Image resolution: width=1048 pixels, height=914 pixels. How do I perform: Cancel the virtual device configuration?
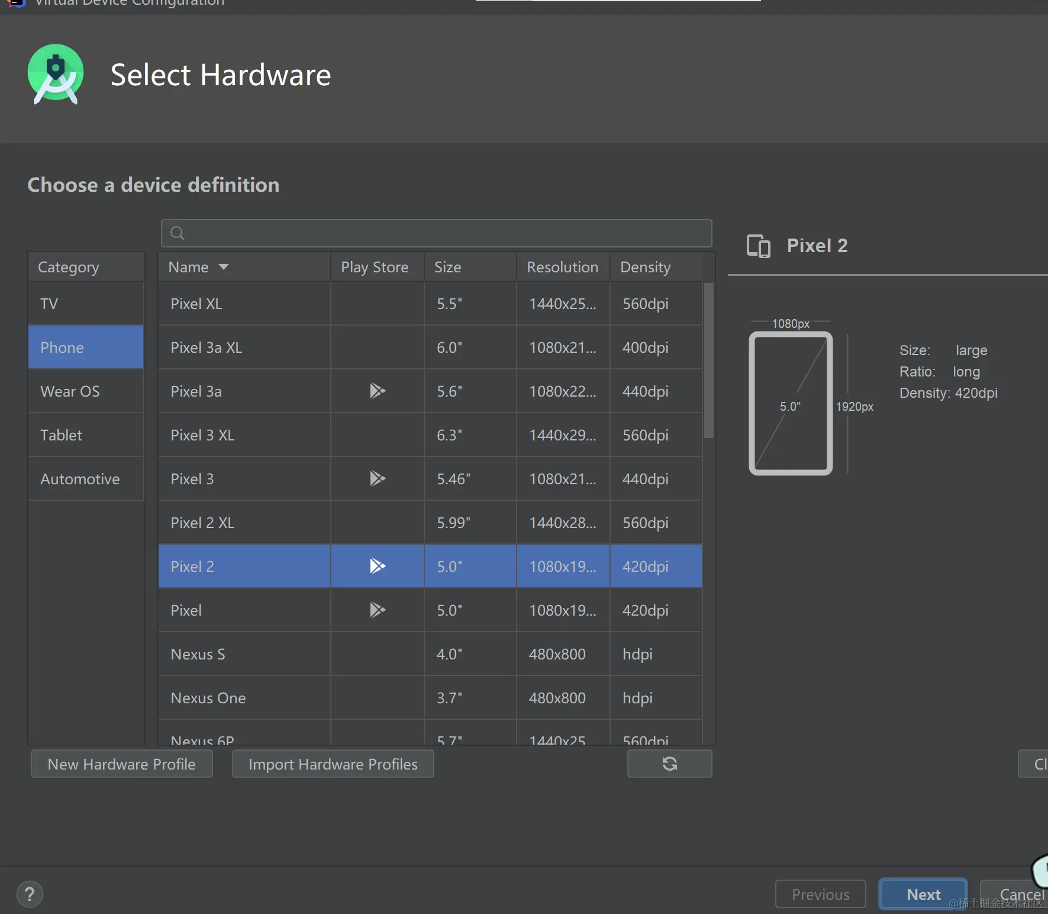pos(1014,894)
